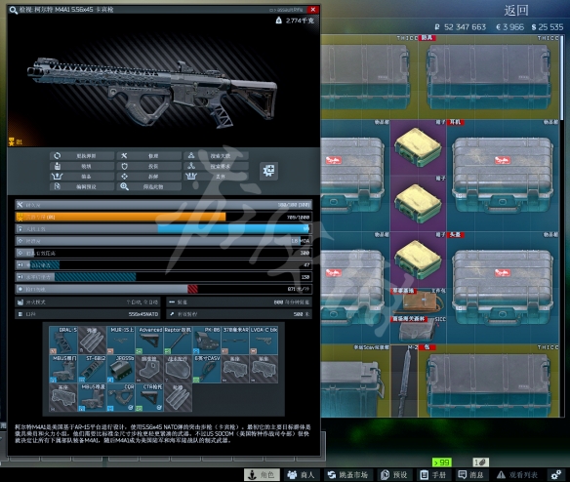Click the 装备 equip button
The width and height of the screenshot is (570, 482).
point(82,177)
